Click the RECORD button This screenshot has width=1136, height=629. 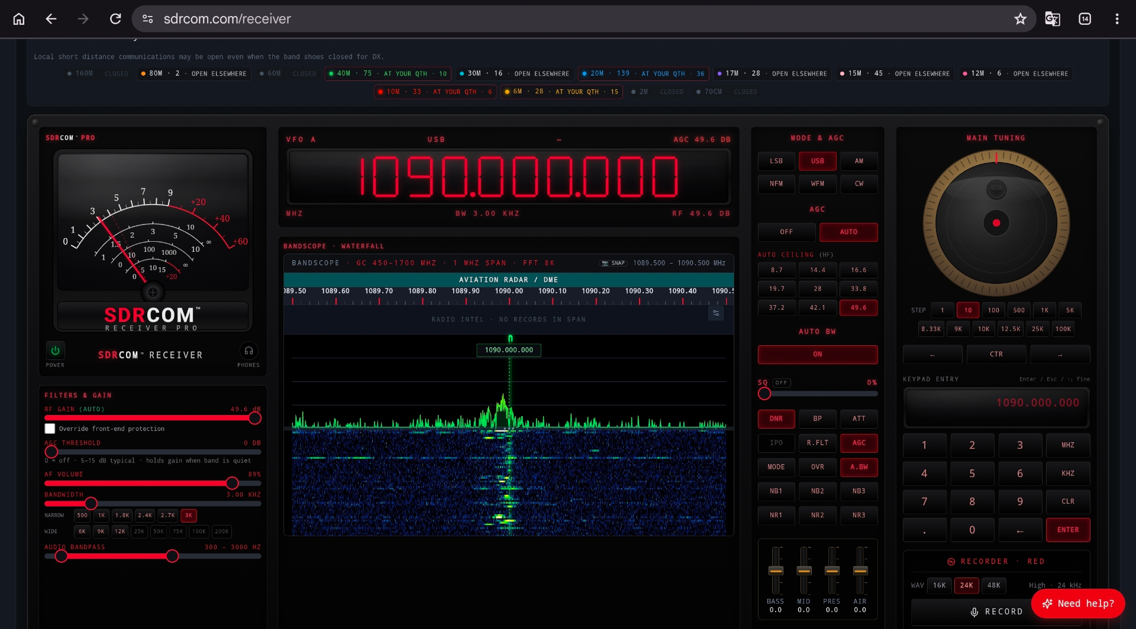[x=996, y=612]
